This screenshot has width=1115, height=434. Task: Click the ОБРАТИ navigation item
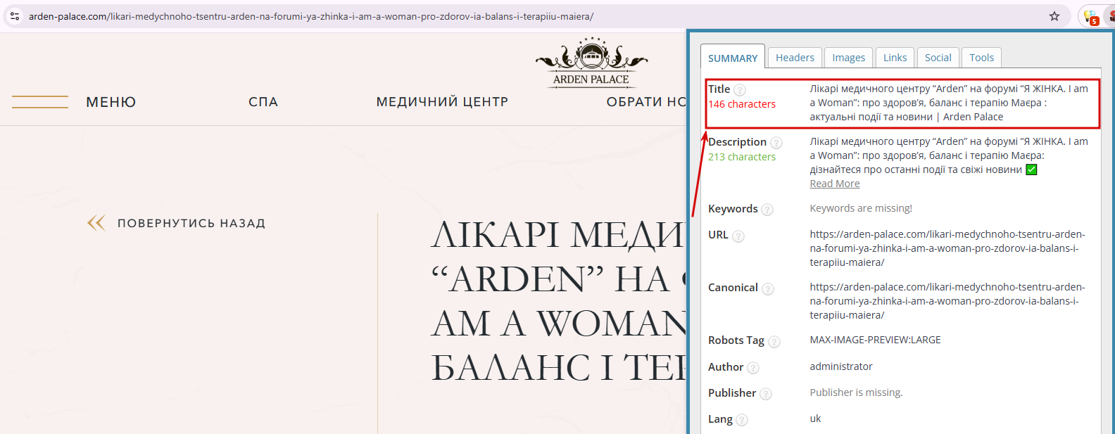pyautogui.click(x=646, y=102)
